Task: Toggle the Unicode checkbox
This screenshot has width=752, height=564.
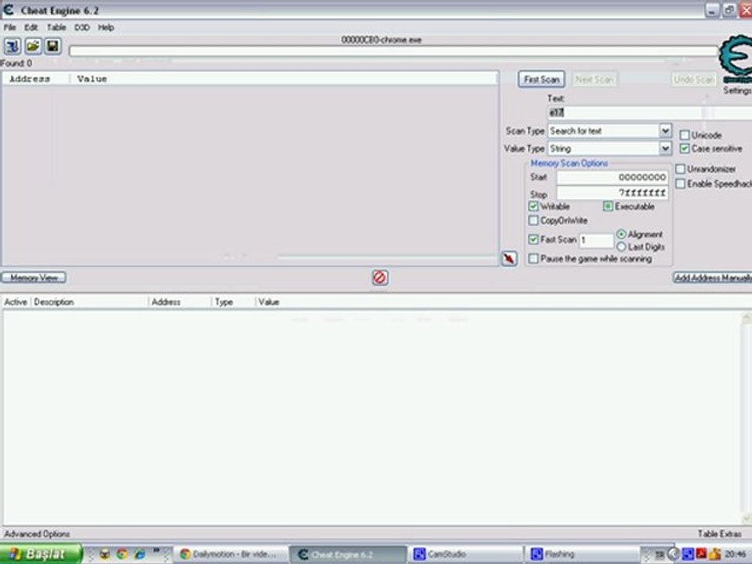Action: pyautogui.click(x=685, y=136)
